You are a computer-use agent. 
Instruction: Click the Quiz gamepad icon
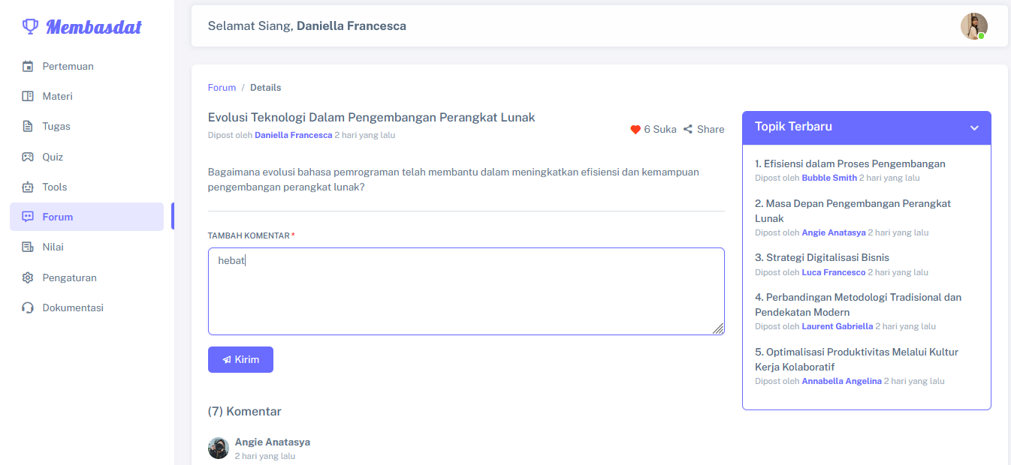pos(28,157)
